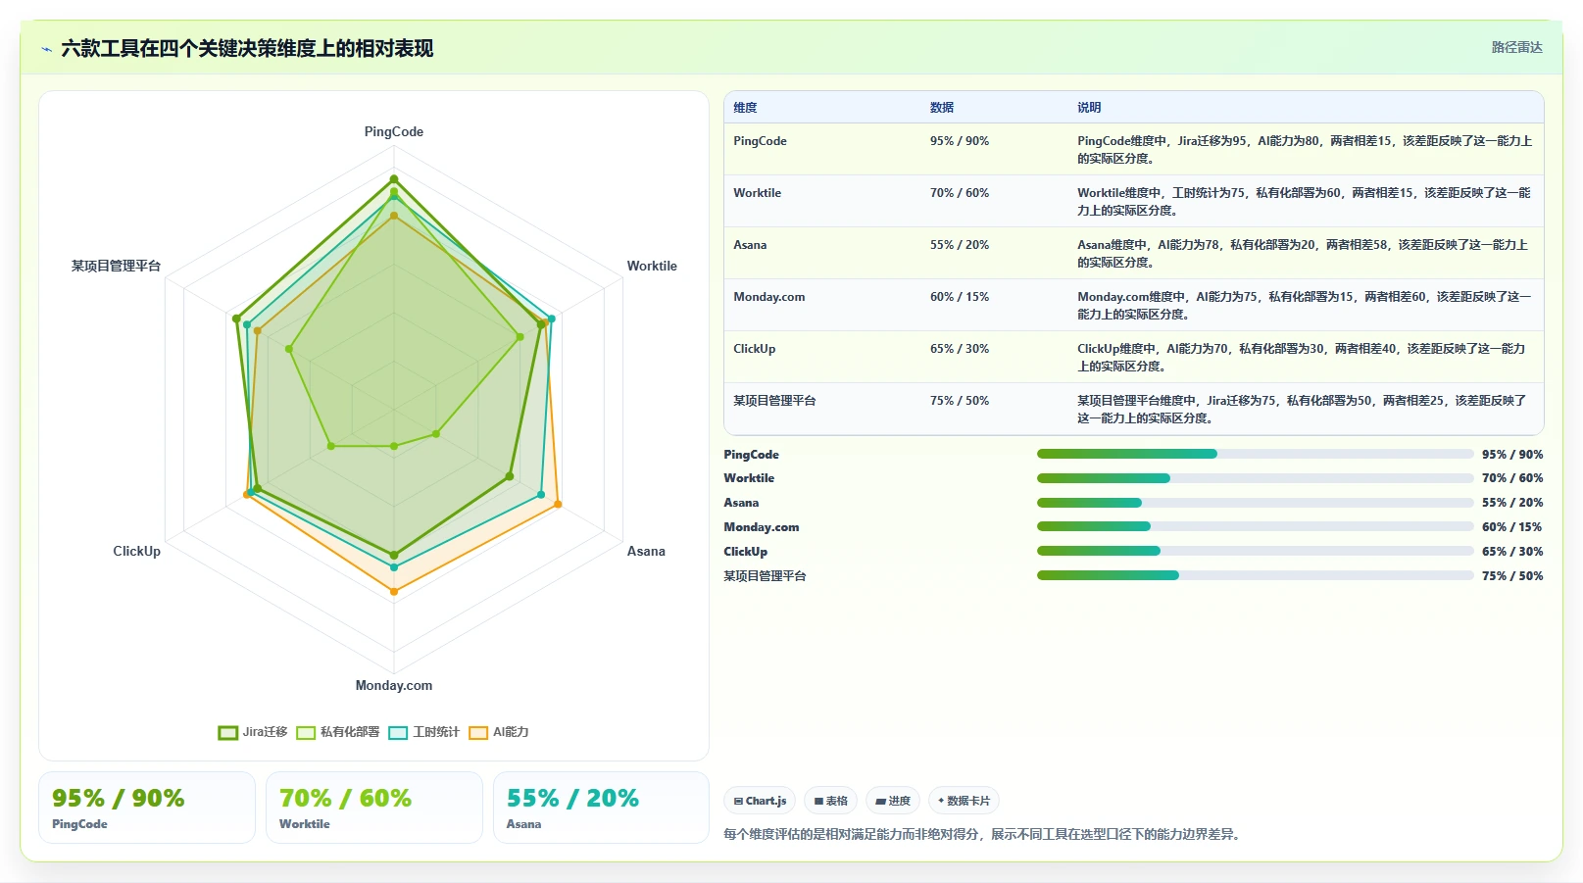Toggle the AI能力 legend item
1583x883 pixels.
click(499, 732)
